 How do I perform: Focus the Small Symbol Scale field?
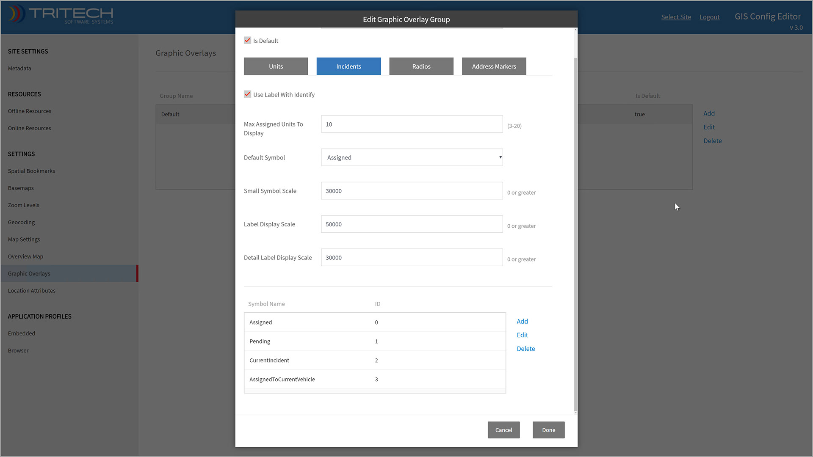point(412,191)
